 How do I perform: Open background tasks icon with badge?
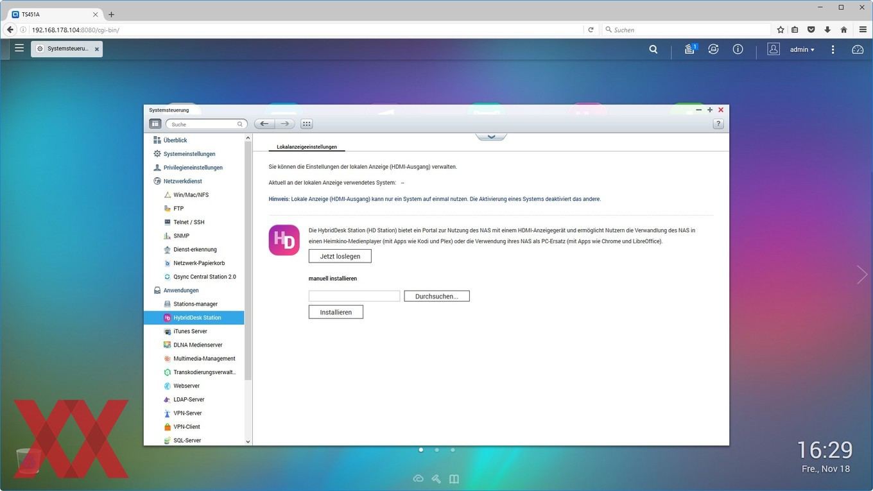[690, 49]
